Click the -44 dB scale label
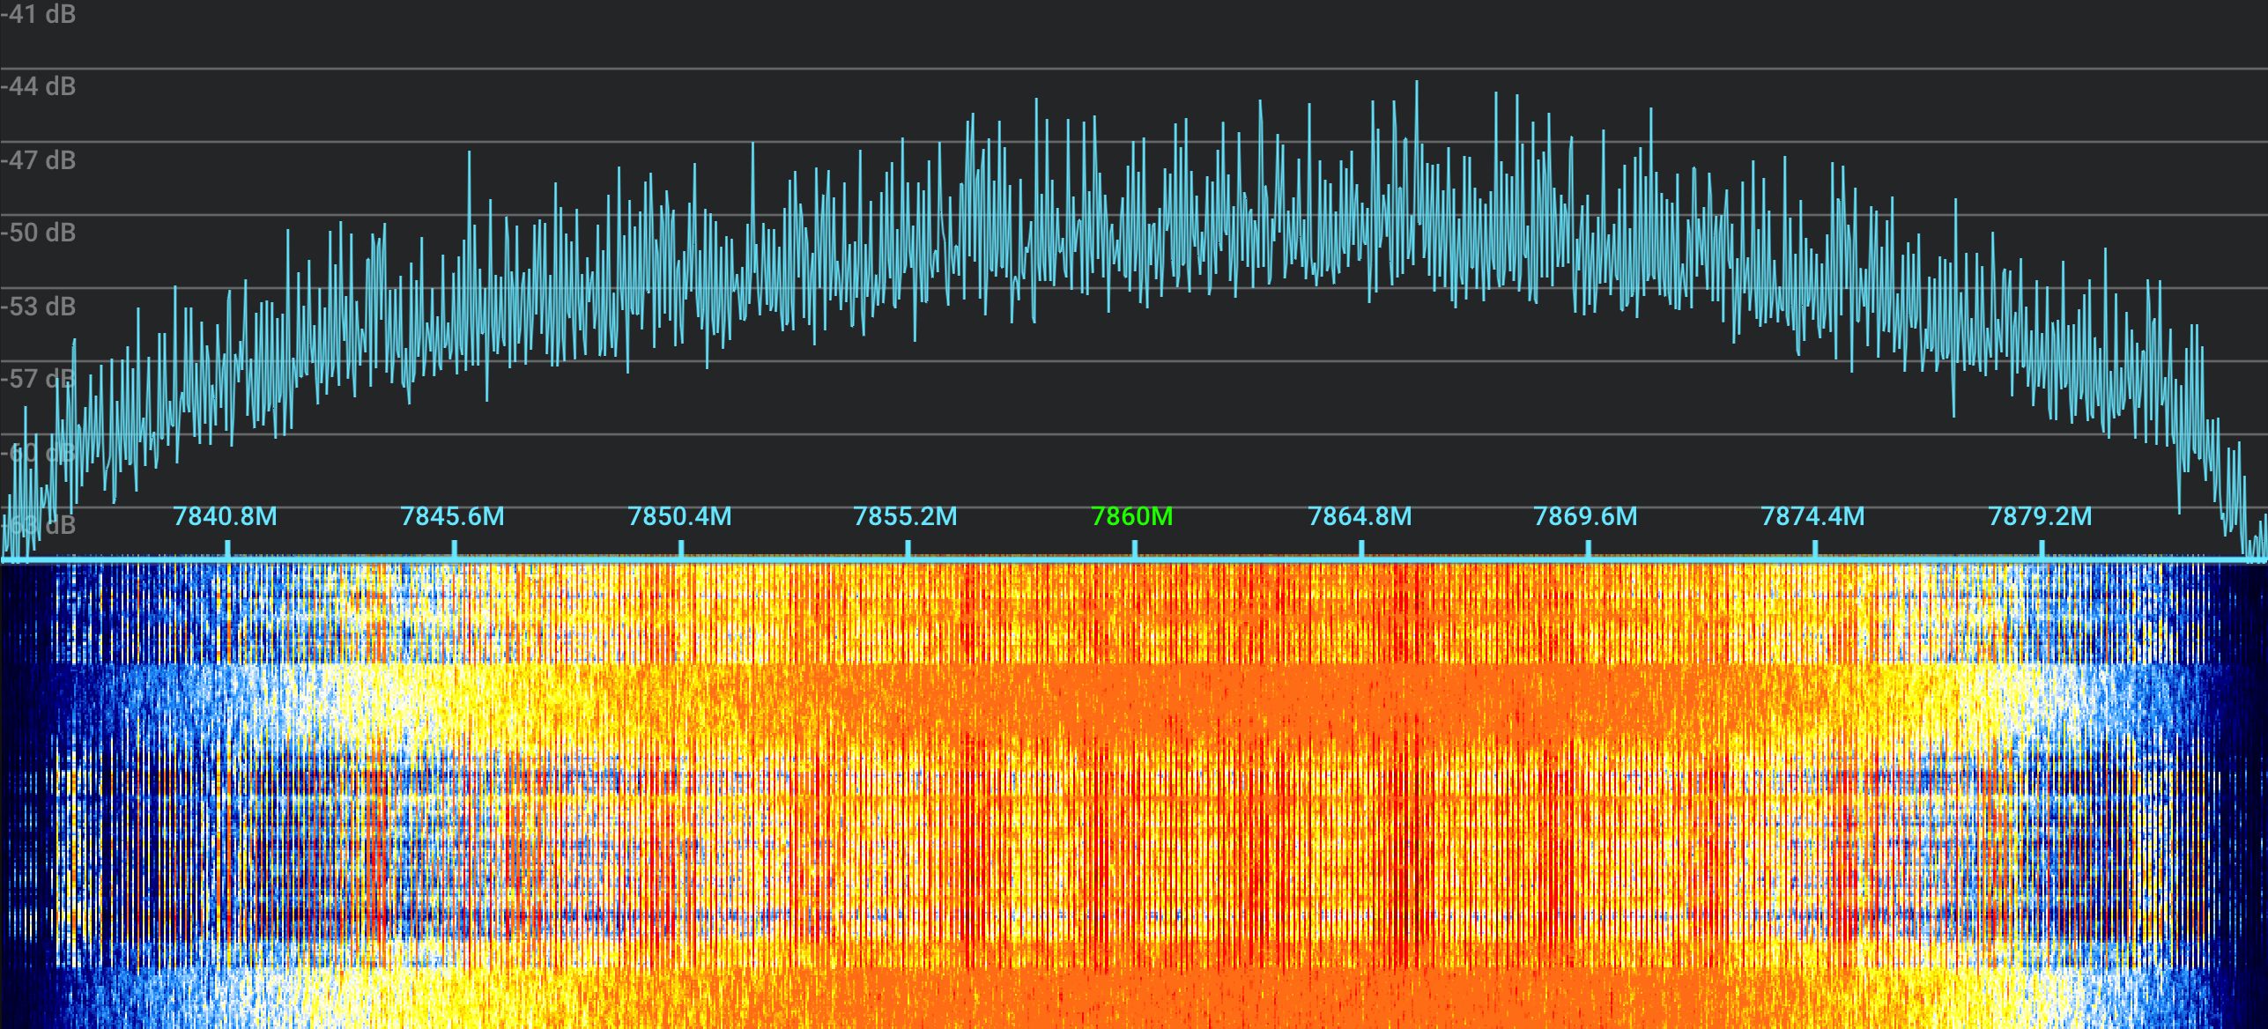This screenshot has width=2268, height=1029. coord(39,86)
